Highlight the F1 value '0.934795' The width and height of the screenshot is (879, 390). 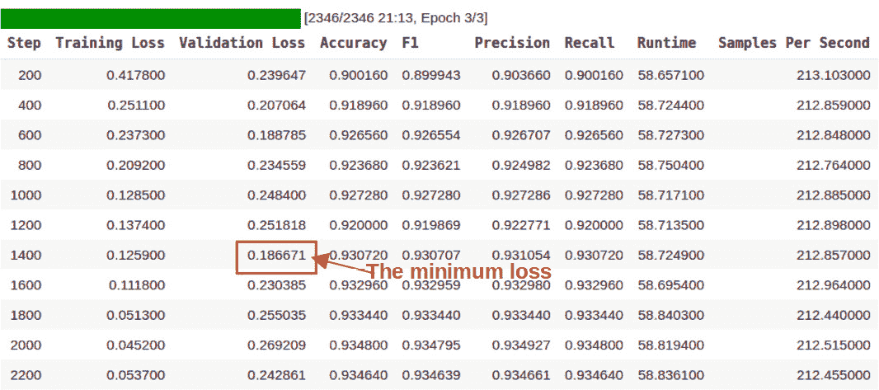click(x=431, y=345)
